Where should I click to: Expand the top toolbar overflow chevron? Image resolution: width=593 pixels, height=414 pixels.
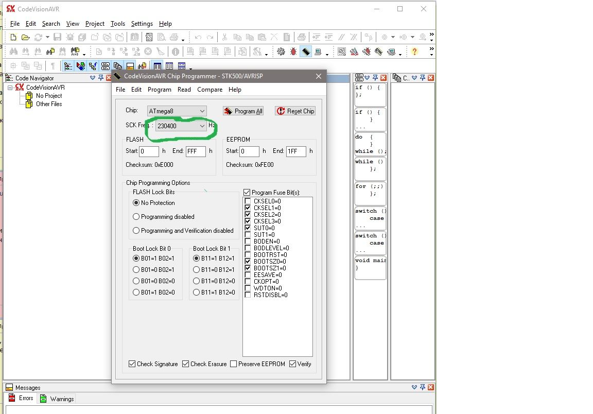(431, 37)
